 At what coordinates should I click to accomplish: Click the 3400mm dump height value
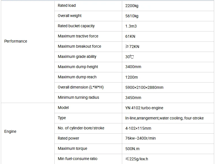(x=133, y=67)
